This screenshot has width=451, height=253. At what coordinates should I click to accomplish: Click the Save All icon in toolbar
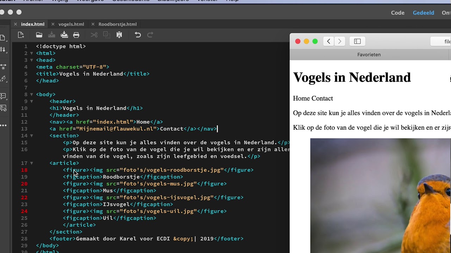64,35
